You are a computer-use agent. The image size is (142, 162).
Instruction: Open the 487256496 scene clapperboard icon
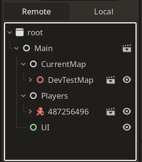click(x=111, y=112)
